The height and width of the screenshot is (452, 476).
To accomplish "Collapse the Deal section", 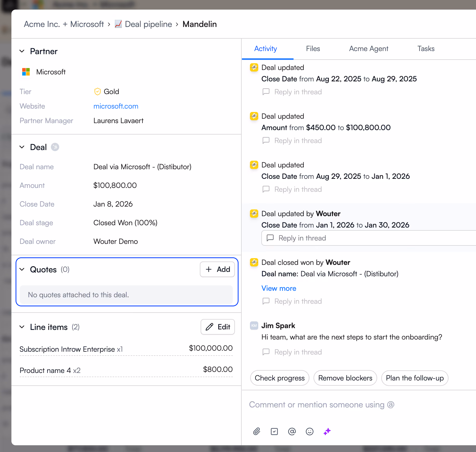I will 22,147.
